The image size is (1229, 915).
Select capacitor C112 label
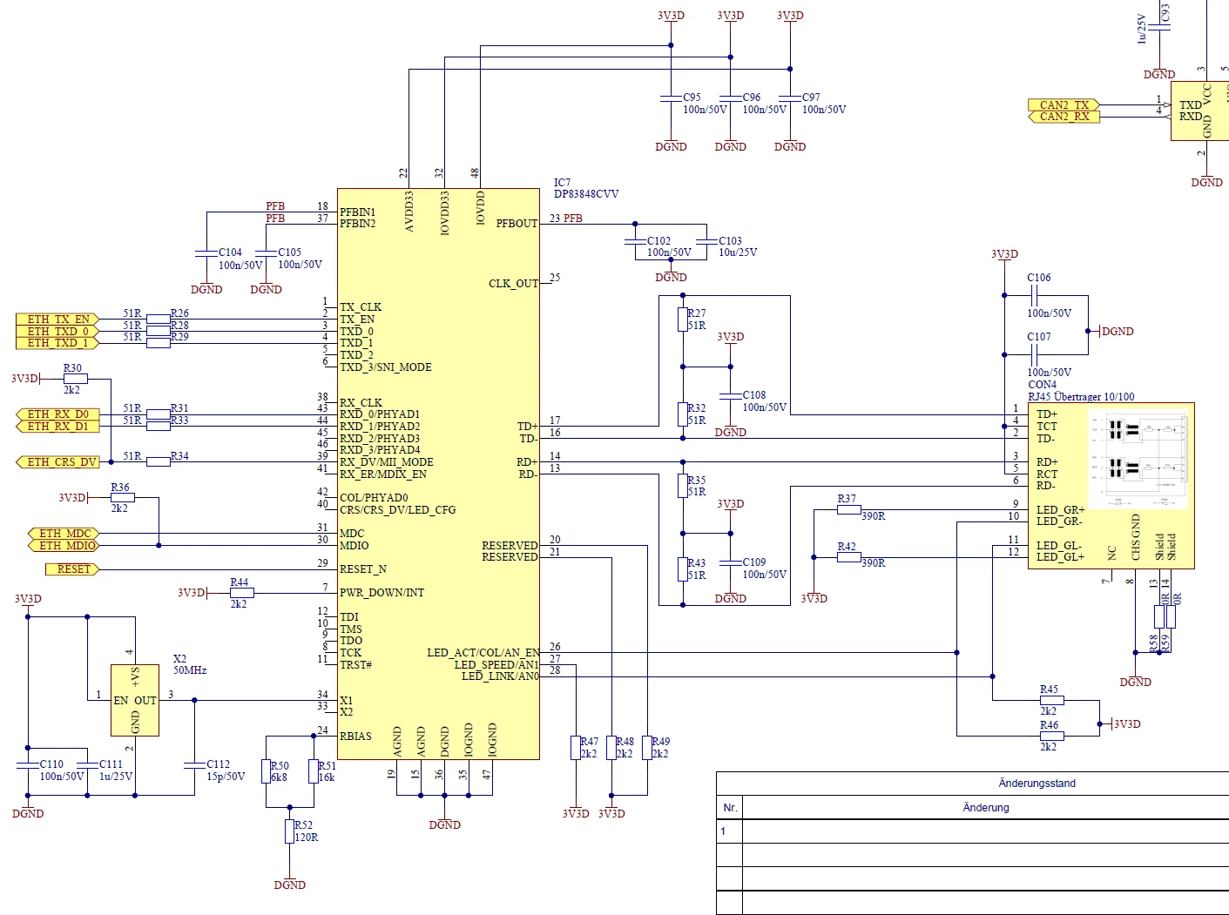tap(218, 764)
